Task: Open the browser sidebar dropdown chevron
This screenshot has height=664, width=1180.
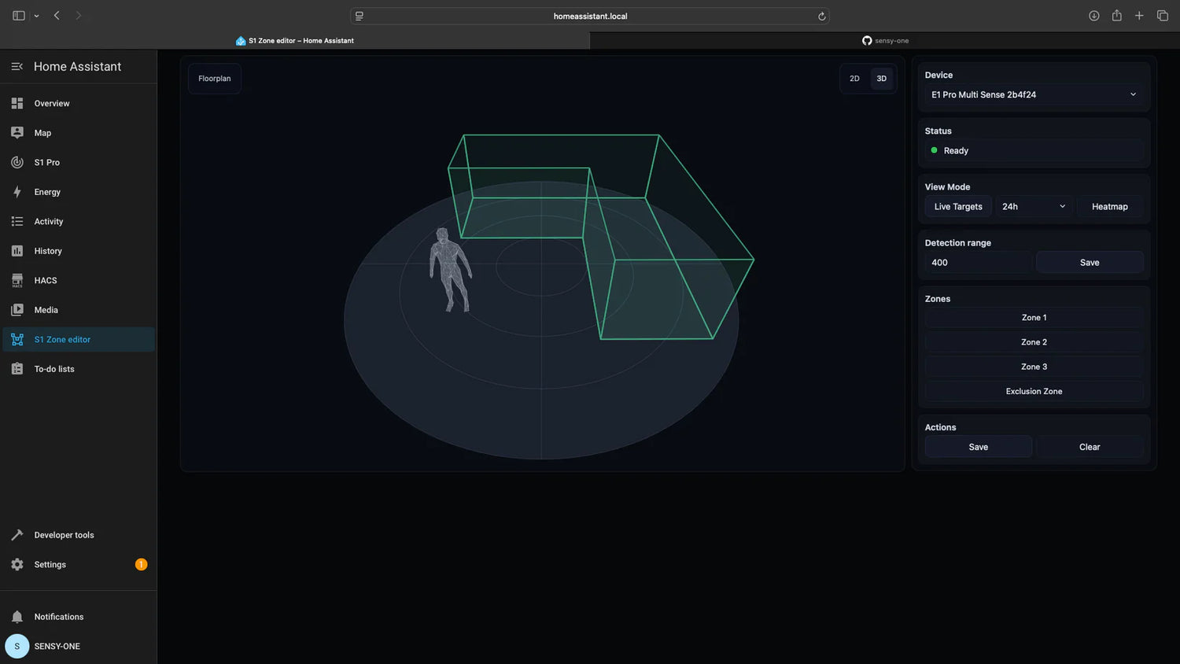Action: tap(36, 17)
